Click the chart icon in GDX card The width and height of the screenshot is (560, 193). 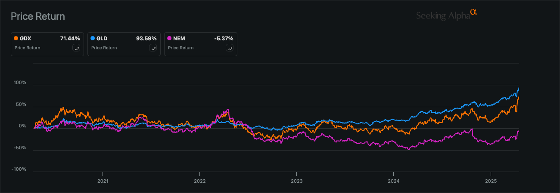77,48
